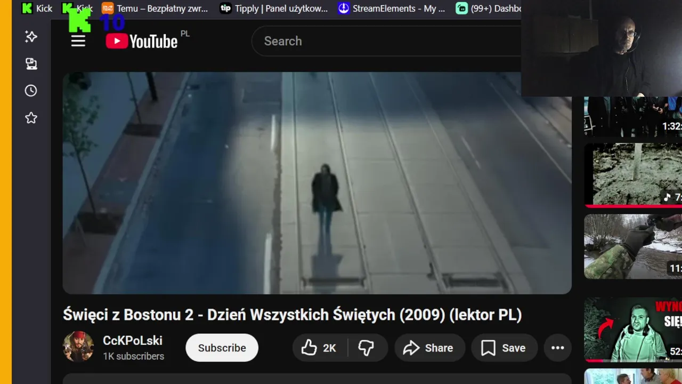Switch to first Kick browser tab

tap(36, 9)
